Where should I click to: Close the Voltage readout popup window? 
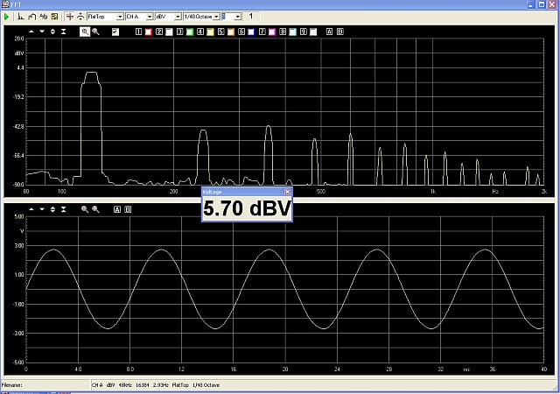[287, 191]
